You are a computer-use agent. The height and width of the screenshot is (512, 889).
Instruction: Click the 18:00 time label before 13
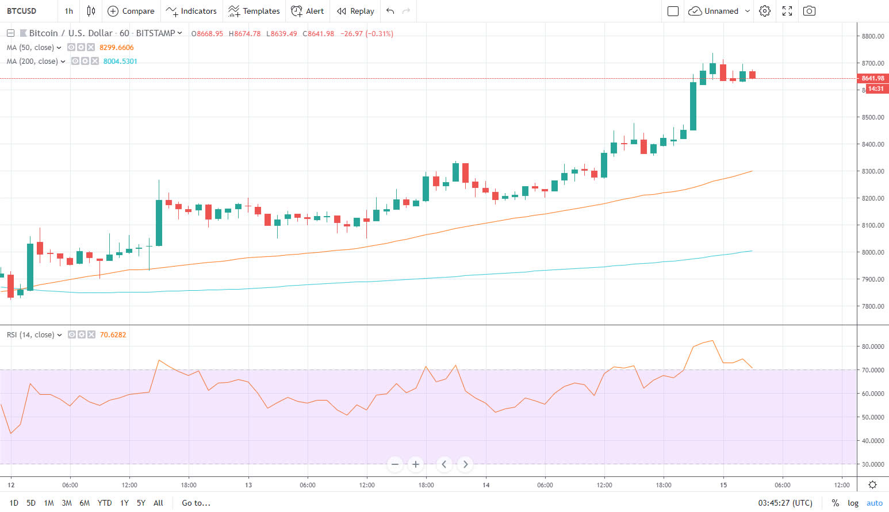(x=189, y=485)
